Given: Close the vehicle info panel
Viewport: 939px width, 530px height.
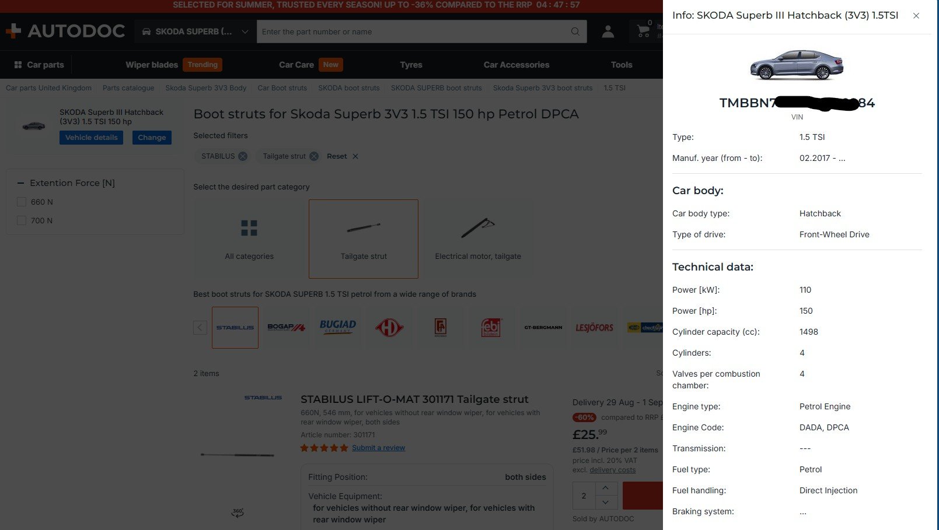Looking at the screenshot, I should (916, 16).
